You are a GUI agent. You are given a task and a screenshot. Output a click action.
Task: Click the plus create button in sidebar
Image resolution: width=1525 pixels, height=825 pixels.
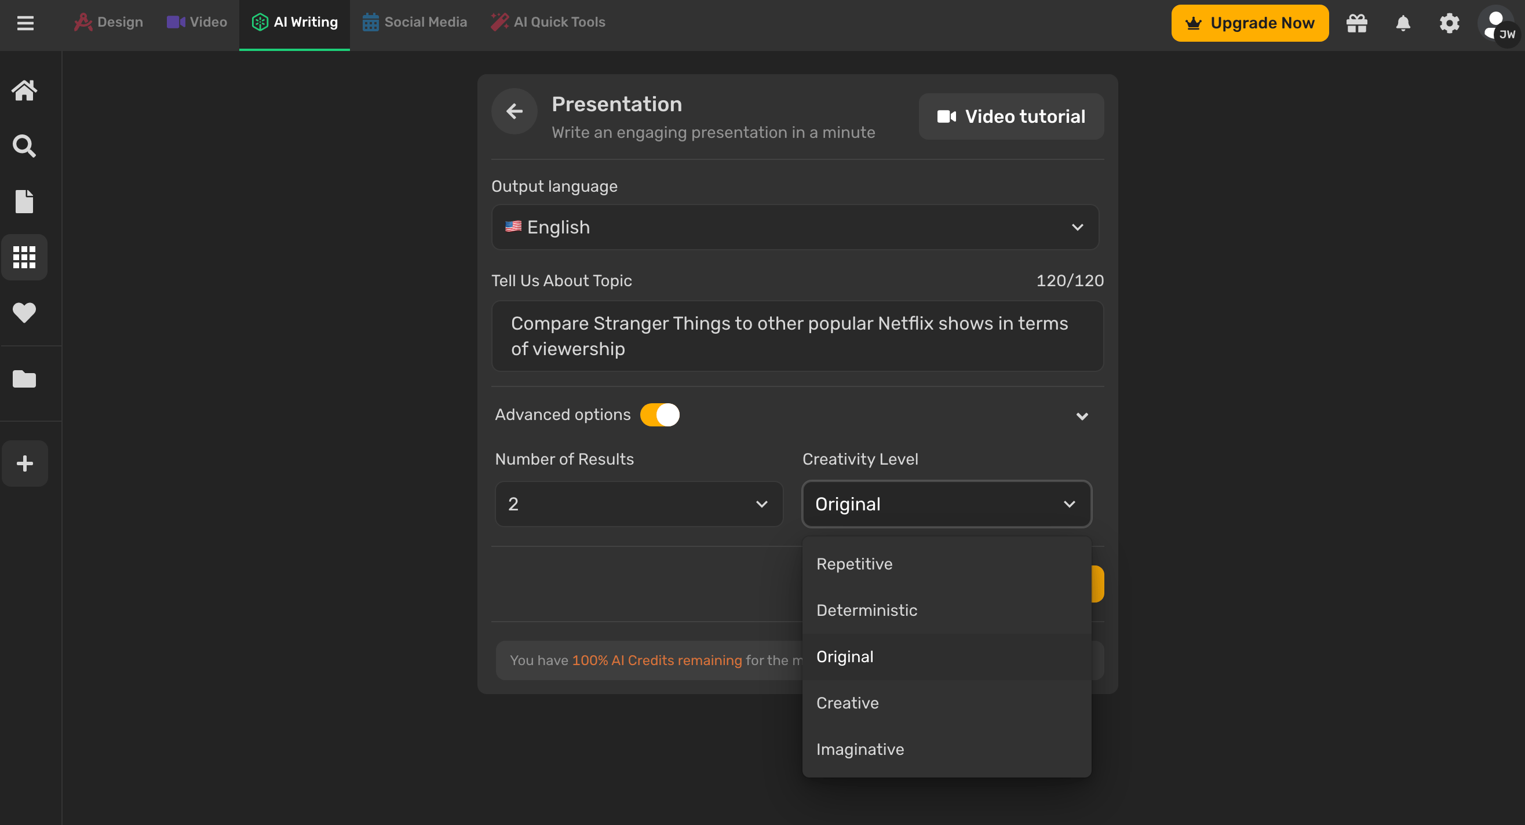pos(24,463)
